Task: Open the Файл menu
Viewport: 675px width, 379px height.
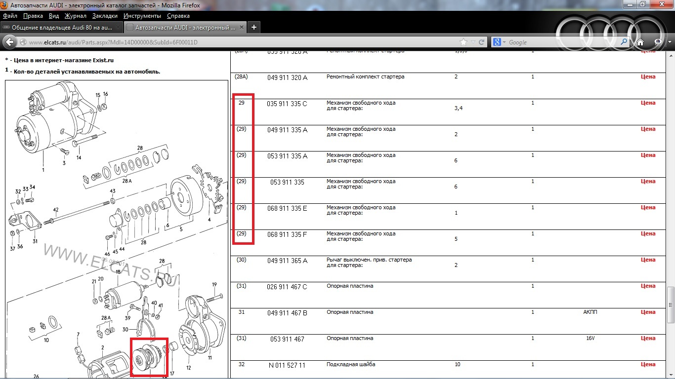Action: coord(10,16)
